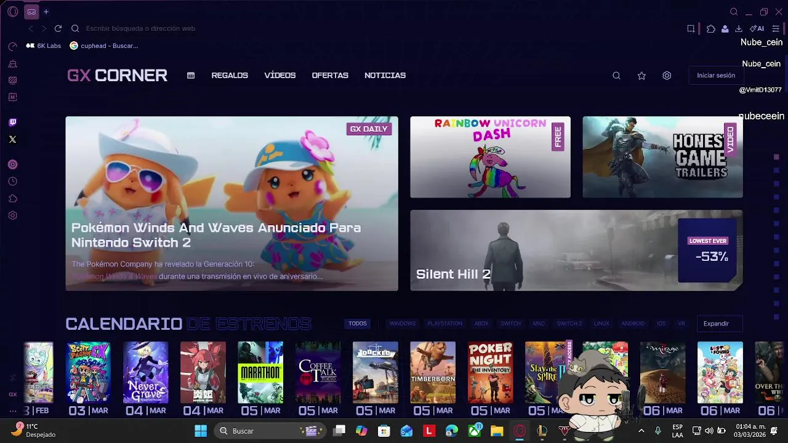Open X (Twitter) panel from sidebar

(x=12, y=140)
